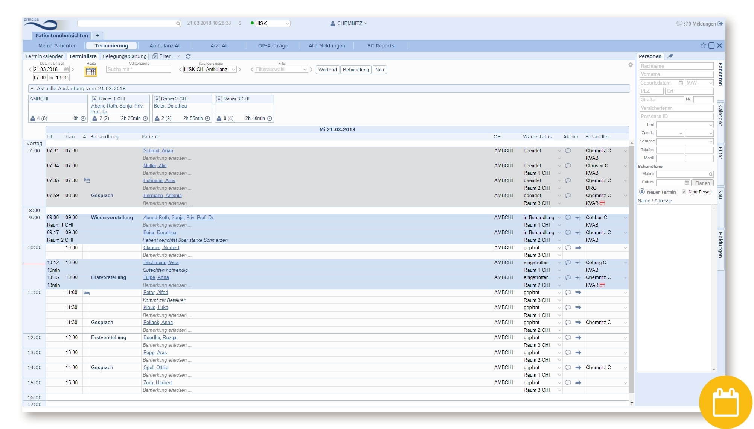
Task: Click the Neuer Termin person icon
Action: coord(642,192)
